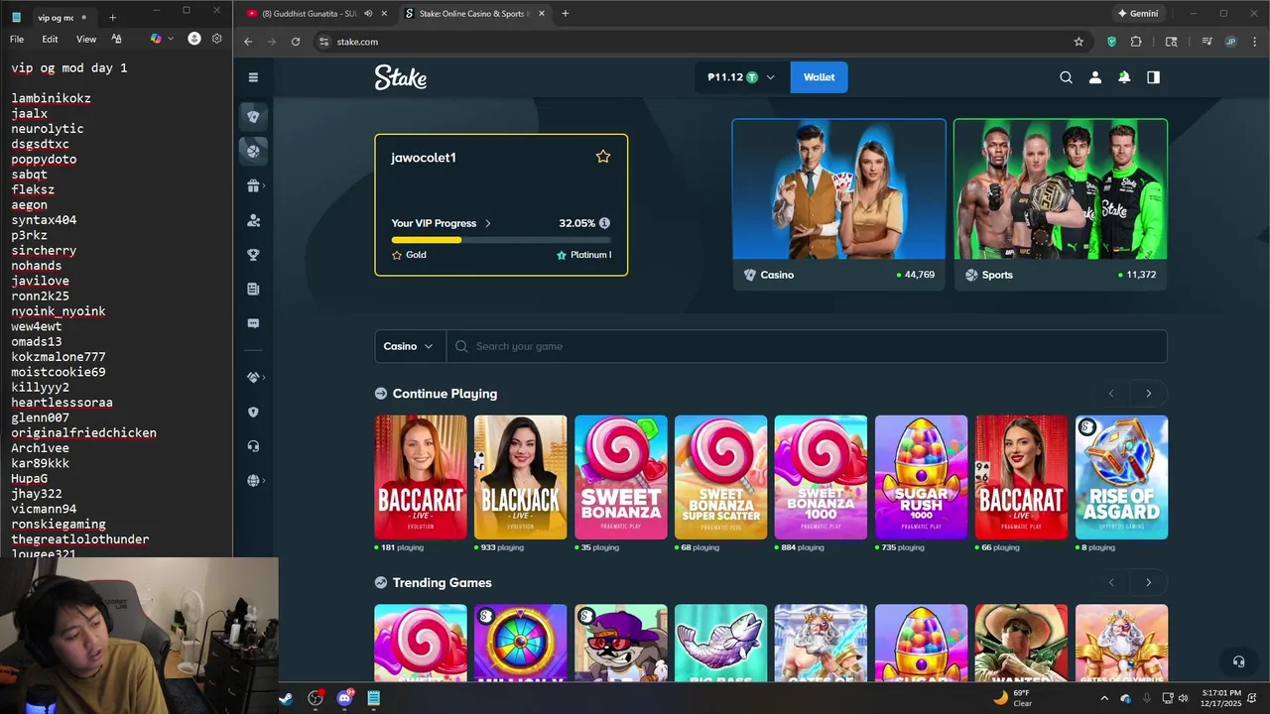The image size is (1270, 714).
Task: Go to next Continue Playing games
Action: coord(1149,394)
